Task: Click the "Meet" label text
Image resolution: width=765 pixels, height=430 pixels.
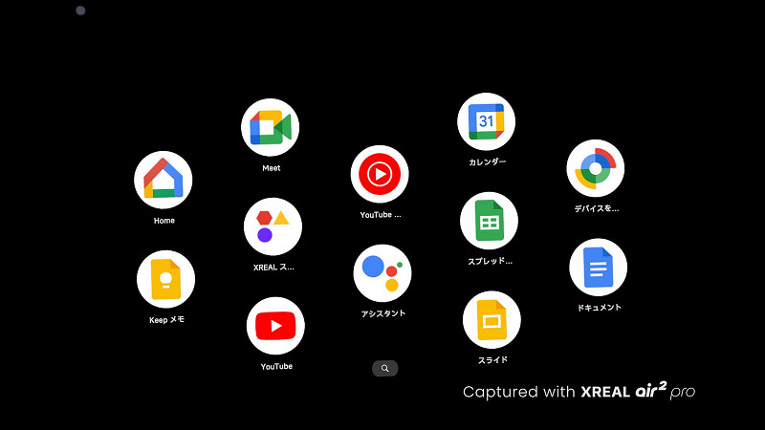Action: [272, 168]
